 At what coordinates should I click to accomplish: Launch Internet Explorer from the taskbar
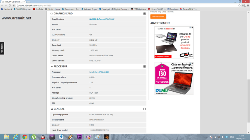(15, 137)
